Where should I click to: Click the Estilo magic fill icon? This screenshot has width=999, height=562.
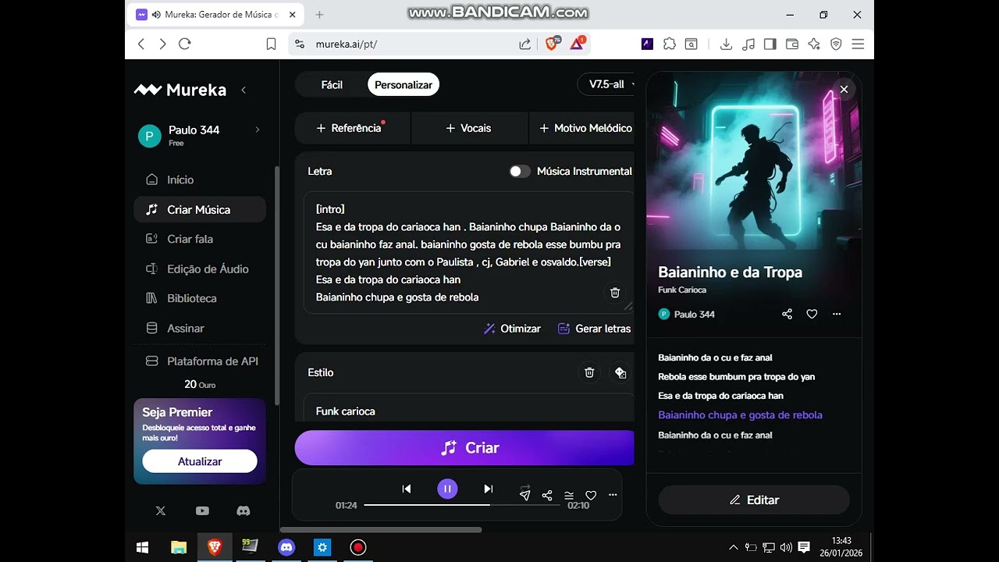pos(620,372)
